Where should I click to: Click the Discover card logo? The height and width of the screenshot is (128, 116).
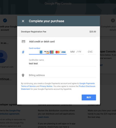coord(46,52)
